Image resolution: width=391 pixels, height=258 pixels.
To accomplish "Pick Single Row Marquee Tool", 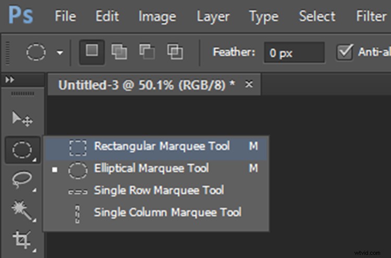I will point(158,190).
